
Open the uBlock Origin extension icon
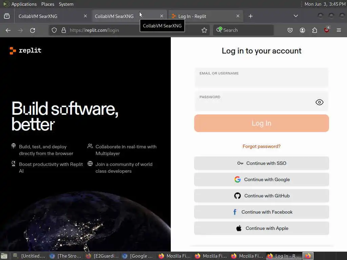tap(327, 30)
